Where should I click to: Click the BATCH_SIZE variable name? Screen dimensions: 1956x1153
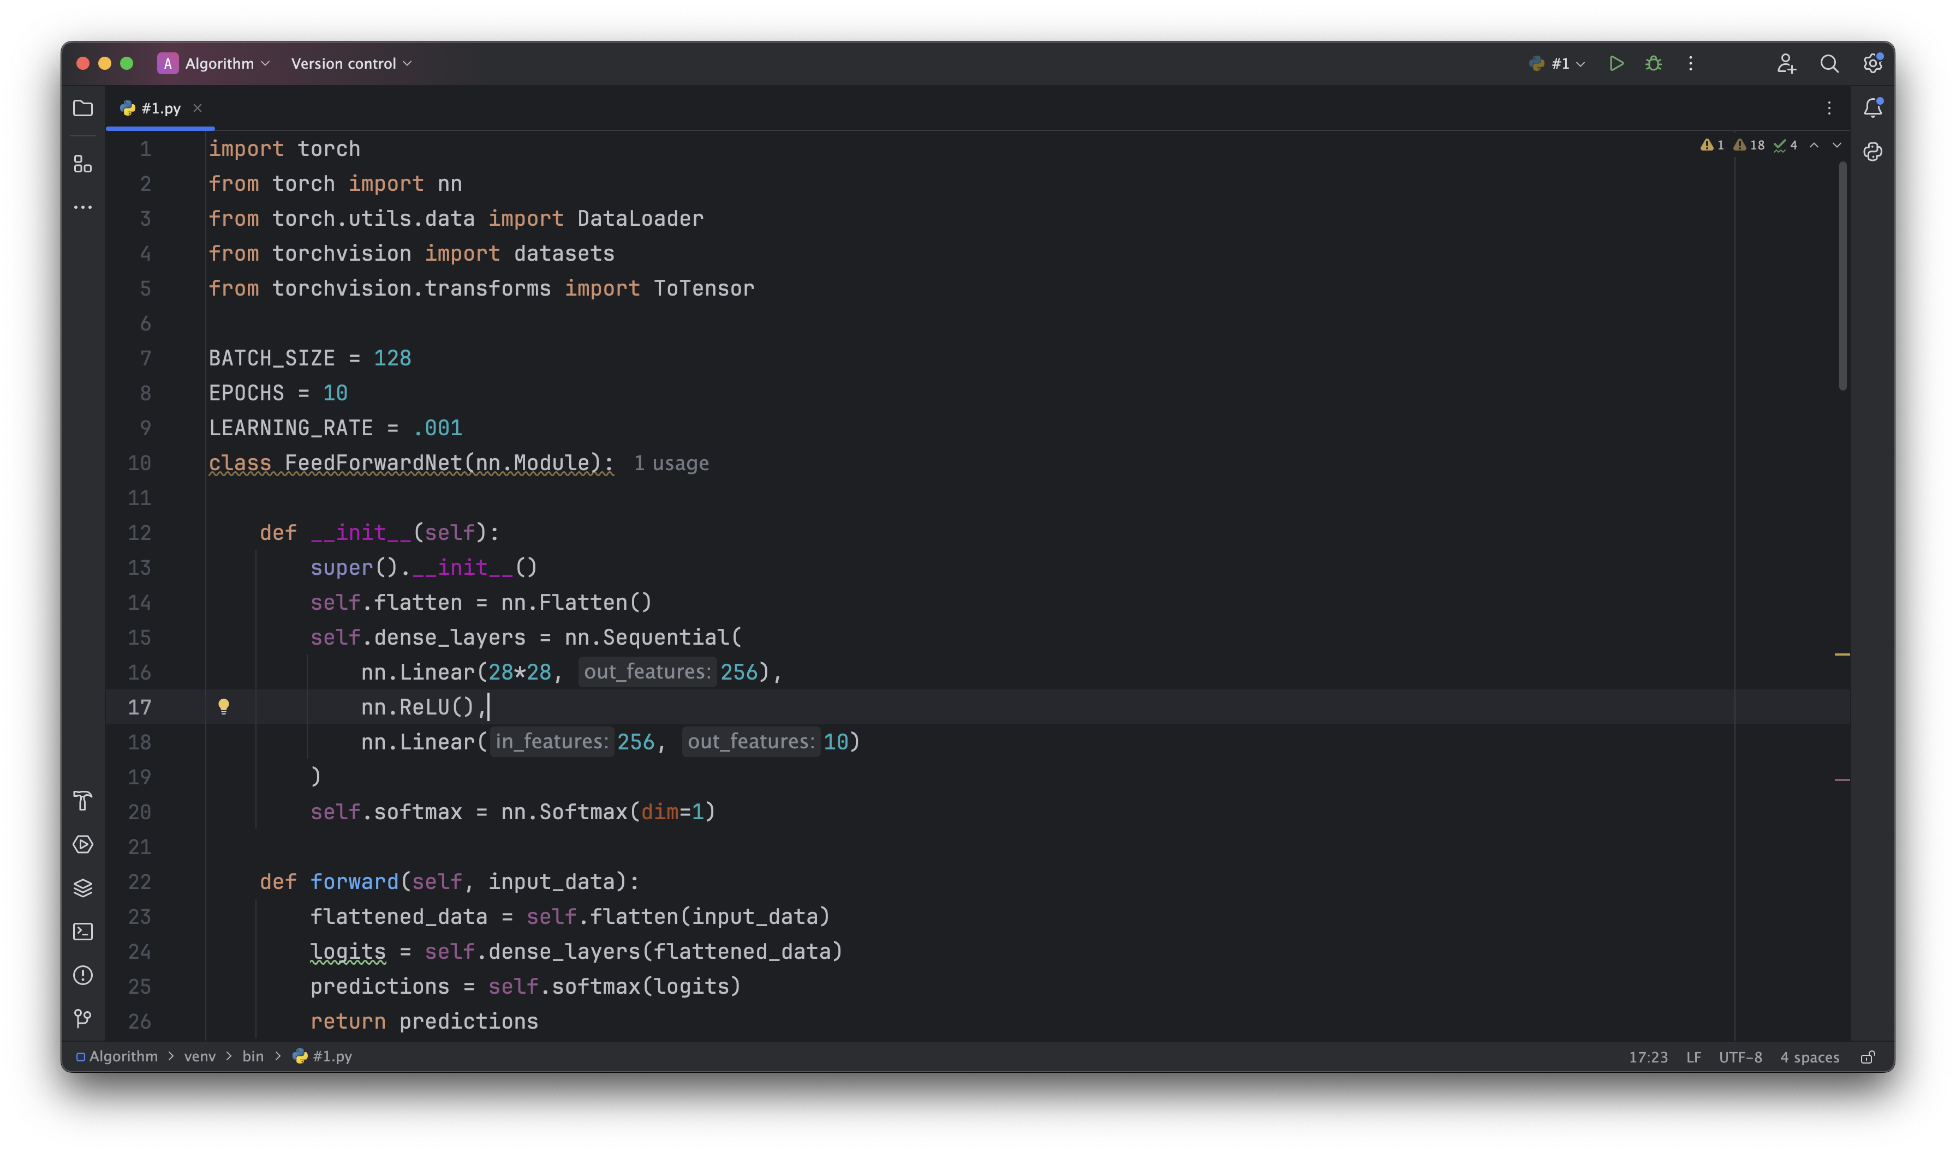271,358
